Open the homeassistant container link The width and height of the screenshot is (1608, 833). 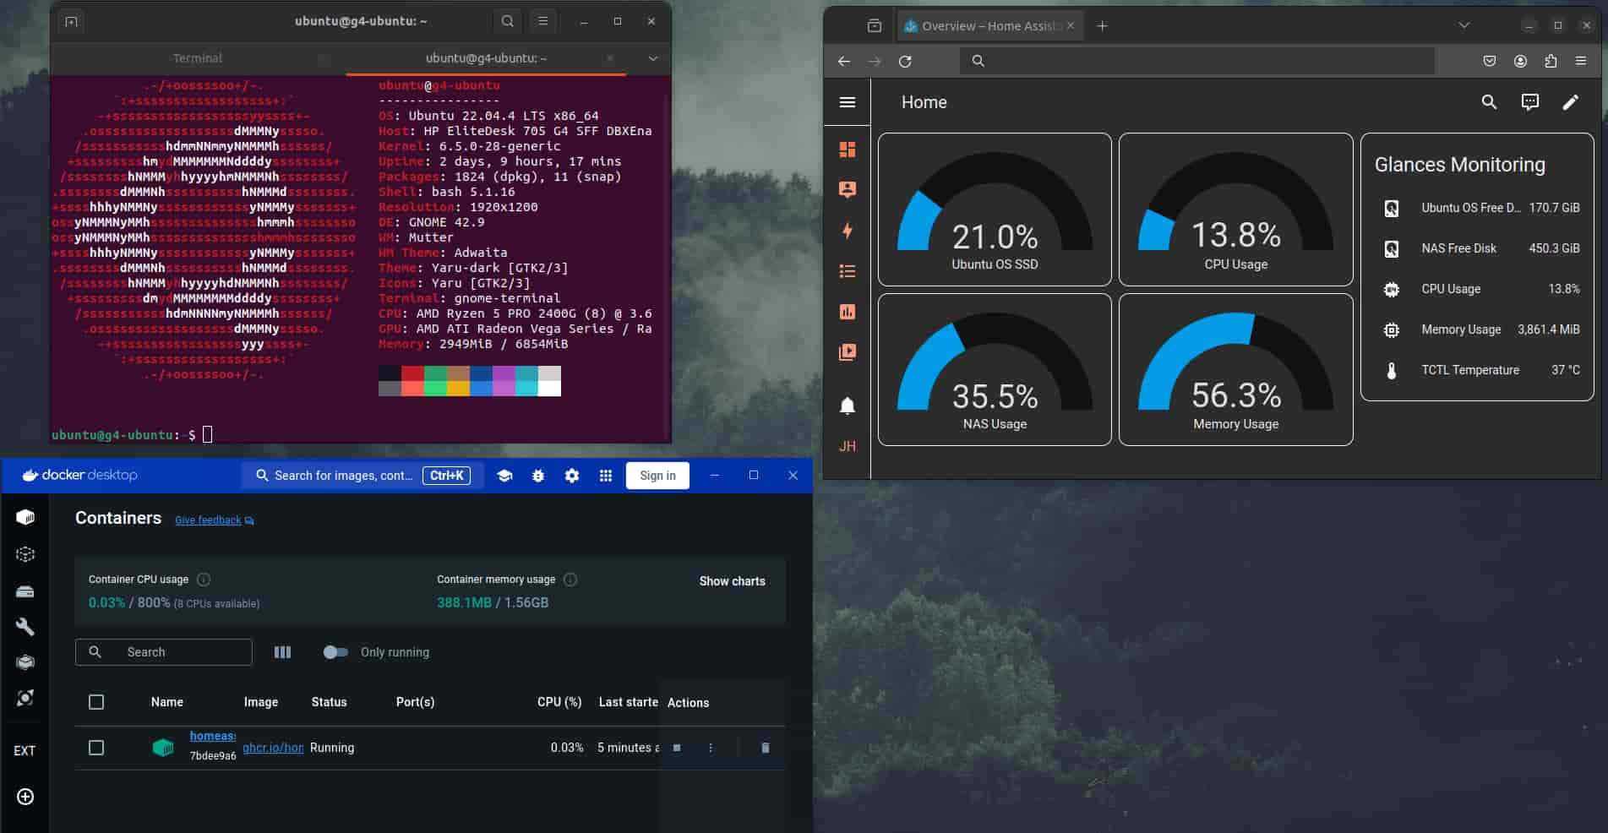[x=212, y=736]
